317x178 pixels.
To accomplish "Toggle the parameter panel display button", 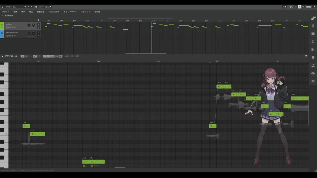I will point(60,56).
